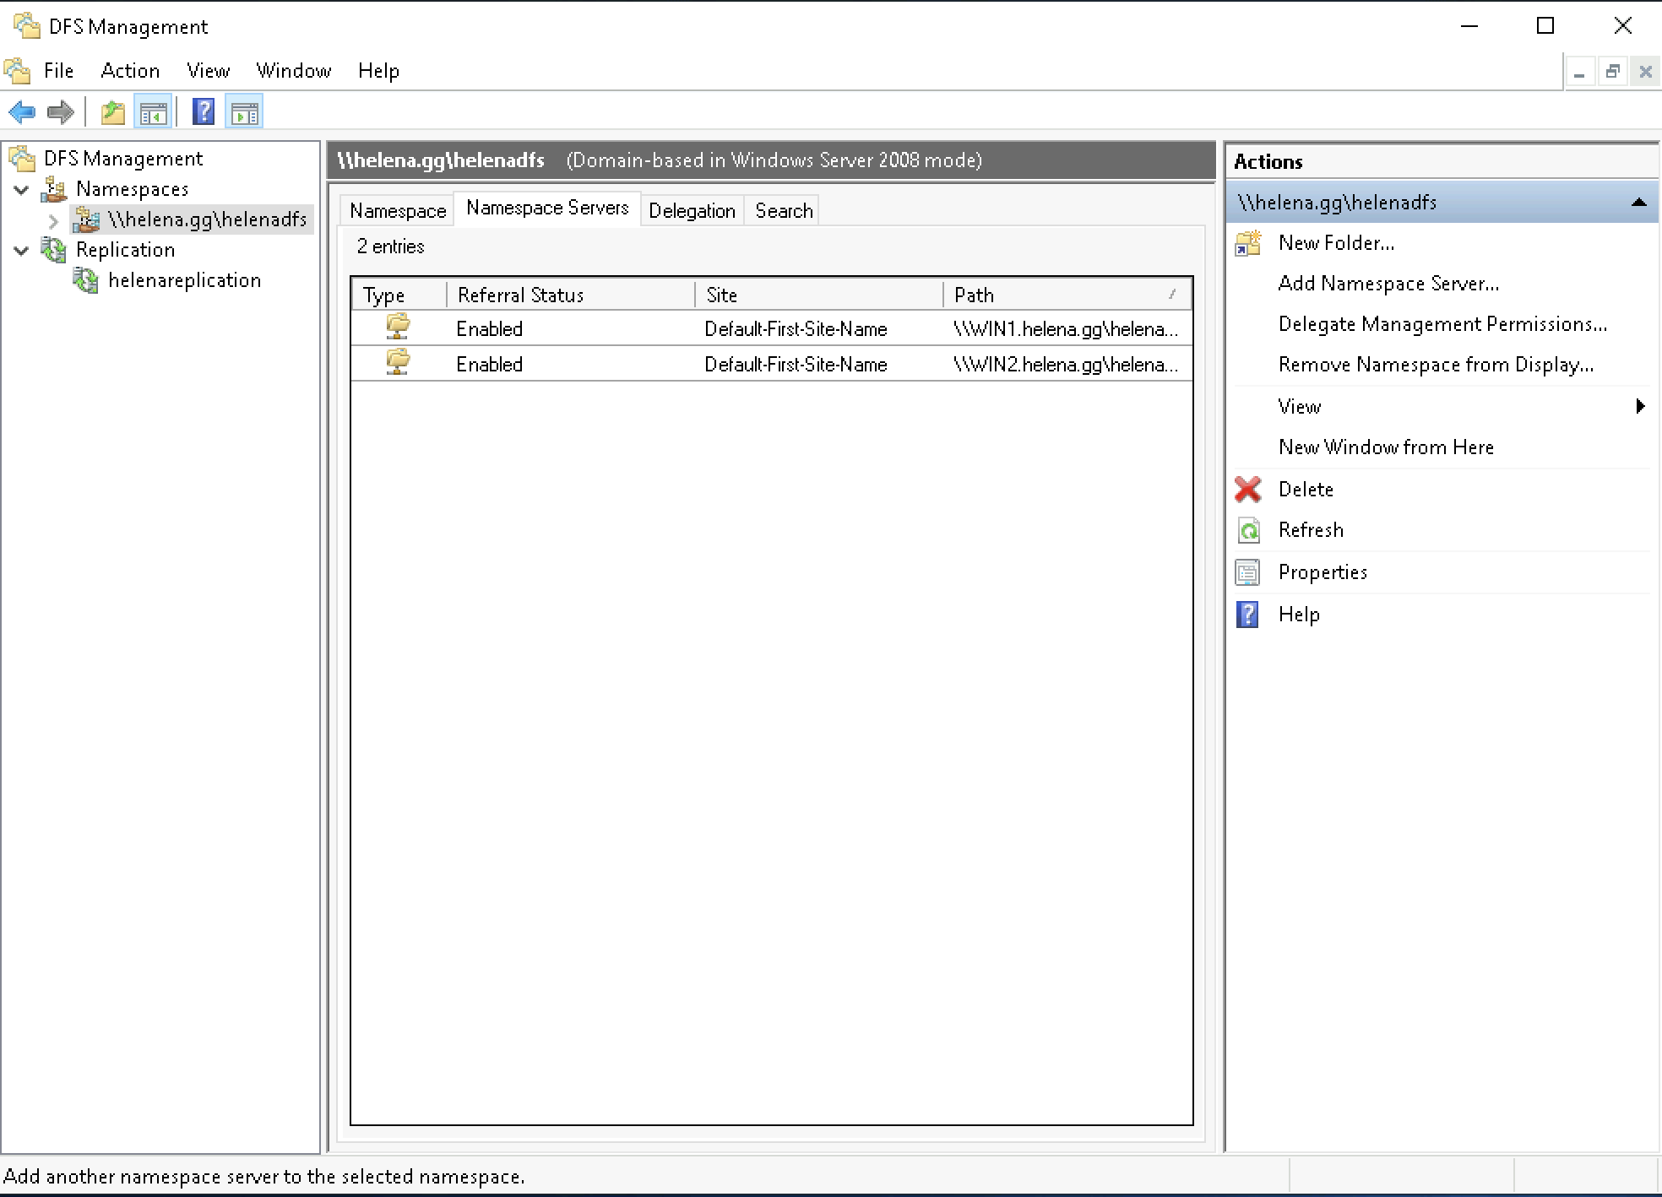Collapse the helenadfs Actions section arrow

coord(1638,203)
